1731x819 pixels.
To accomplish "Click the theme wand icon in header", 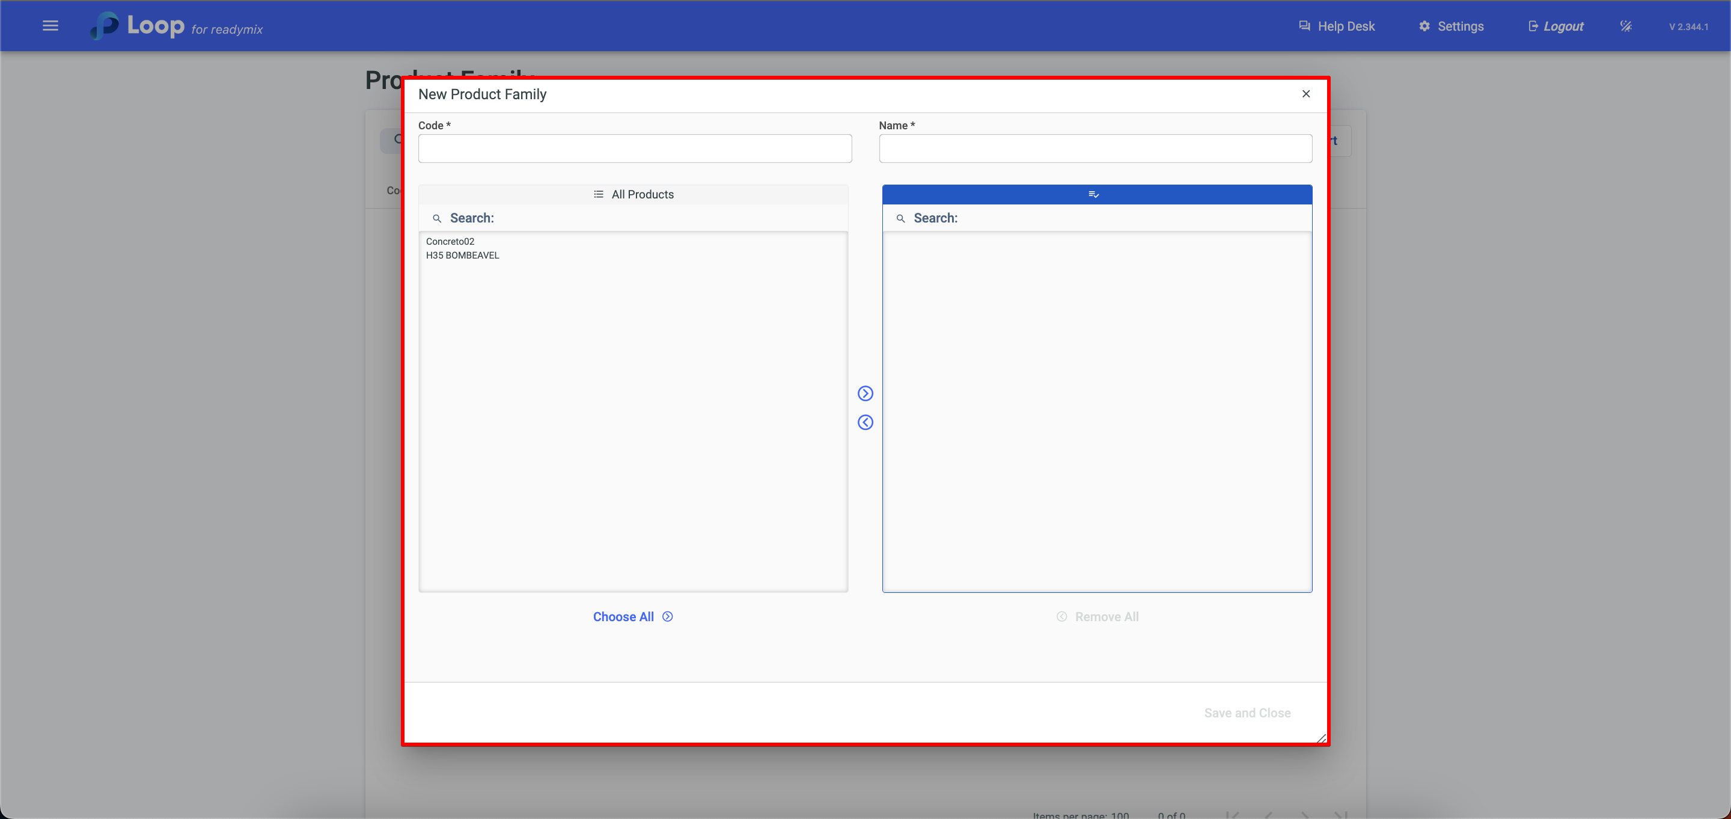I will pyautogui.click(x=1625, y=26).
